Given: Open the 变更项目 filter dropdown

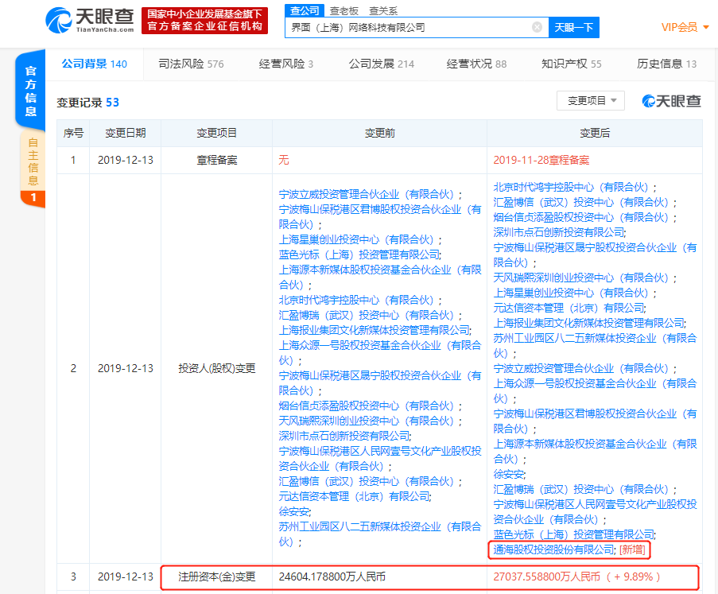Looking at the screenshot, I should pos(591,101).
